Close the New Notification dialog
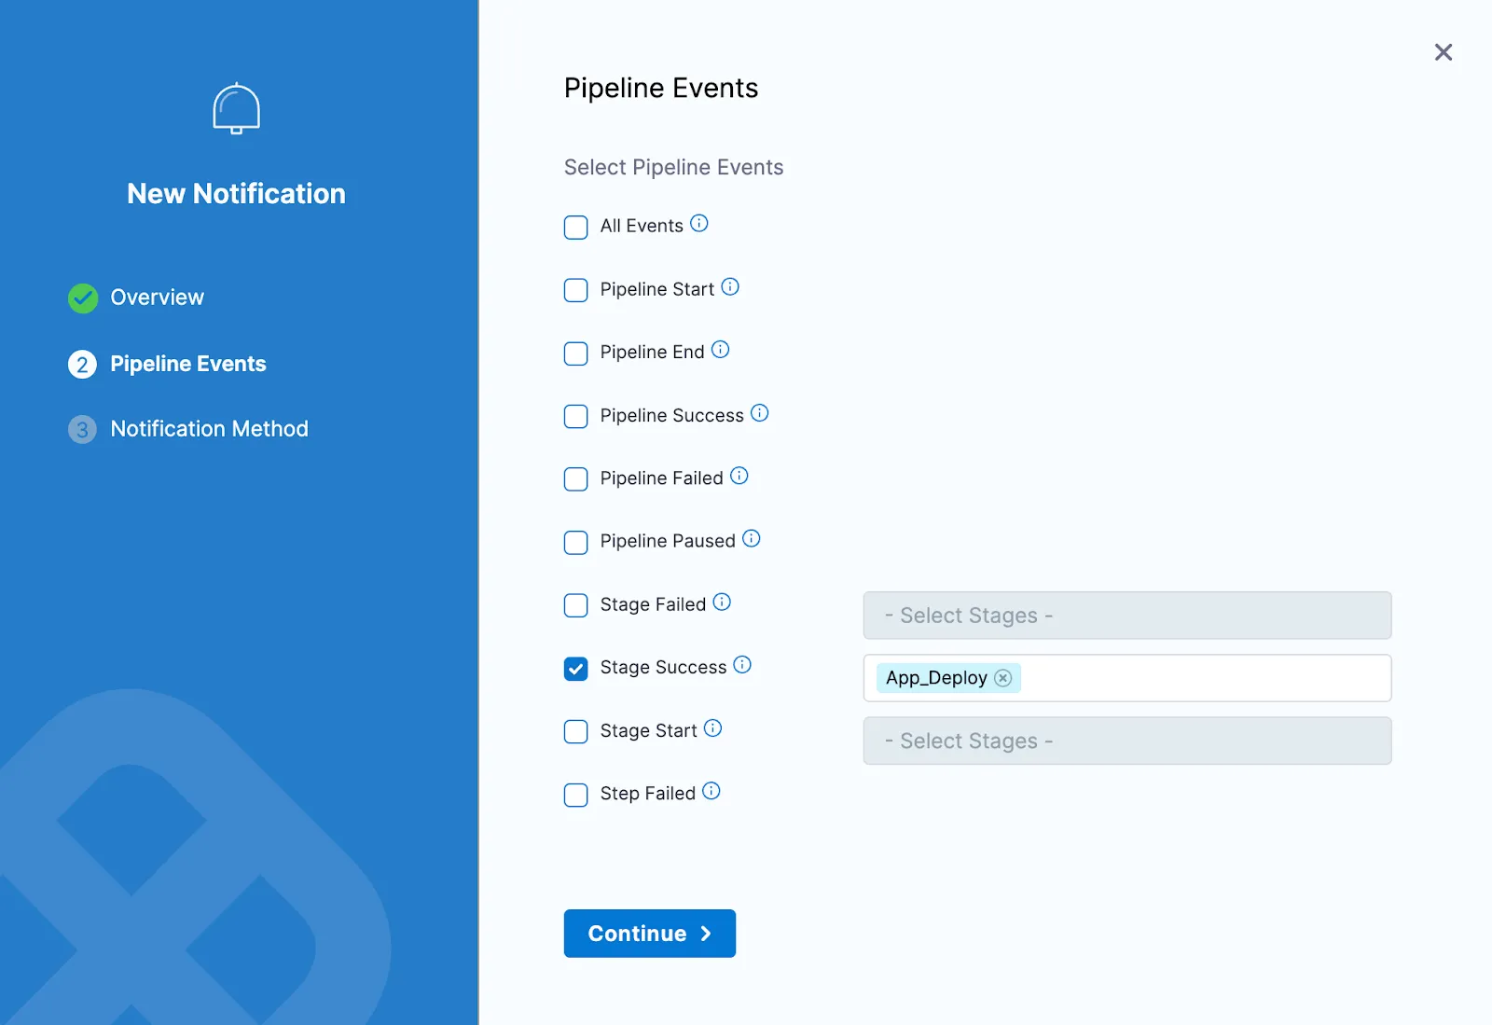The height and width of the screenshot is (1025, 1492). point(1444,52)
